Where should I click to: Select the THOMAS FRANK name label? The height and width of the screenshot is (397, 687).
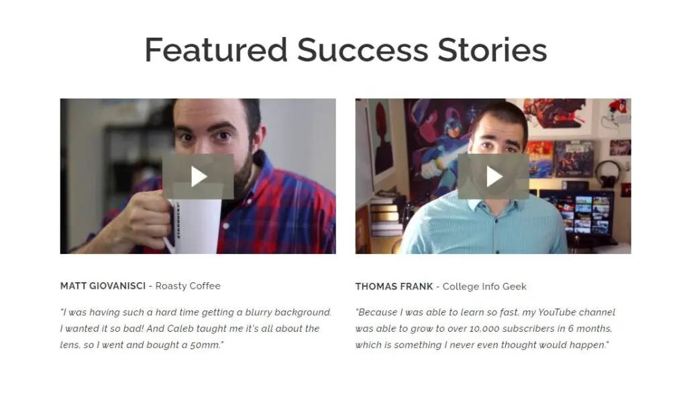(394, 287)
